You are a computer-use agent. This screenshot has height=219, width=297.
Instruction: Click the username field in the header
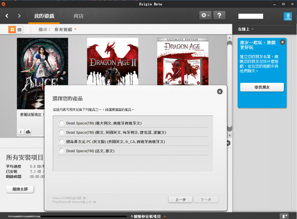(x=251, y=16)
